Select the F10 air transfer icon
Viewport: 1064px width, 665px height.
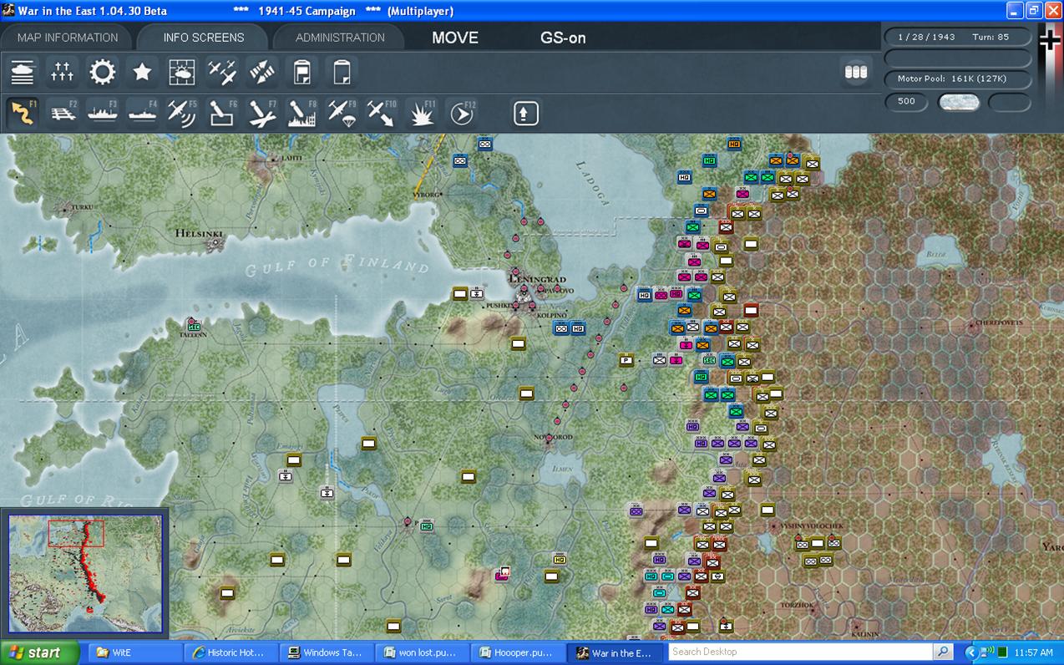382,113
